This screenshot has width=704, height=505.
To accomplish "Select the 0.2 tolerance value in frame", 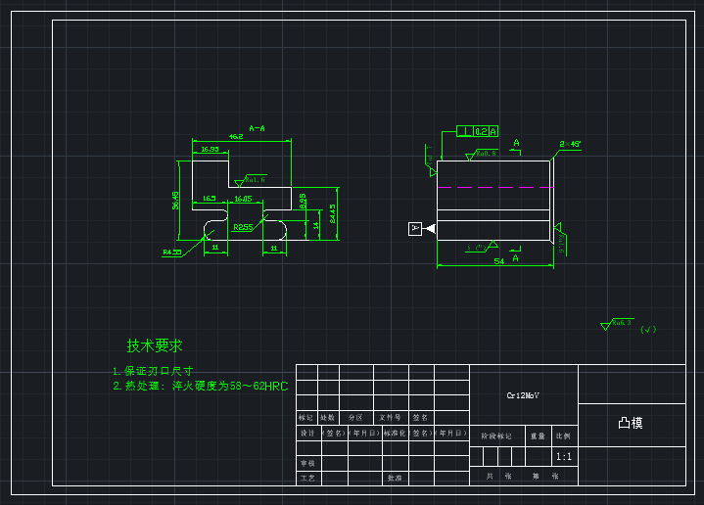I will click(481, 131).
